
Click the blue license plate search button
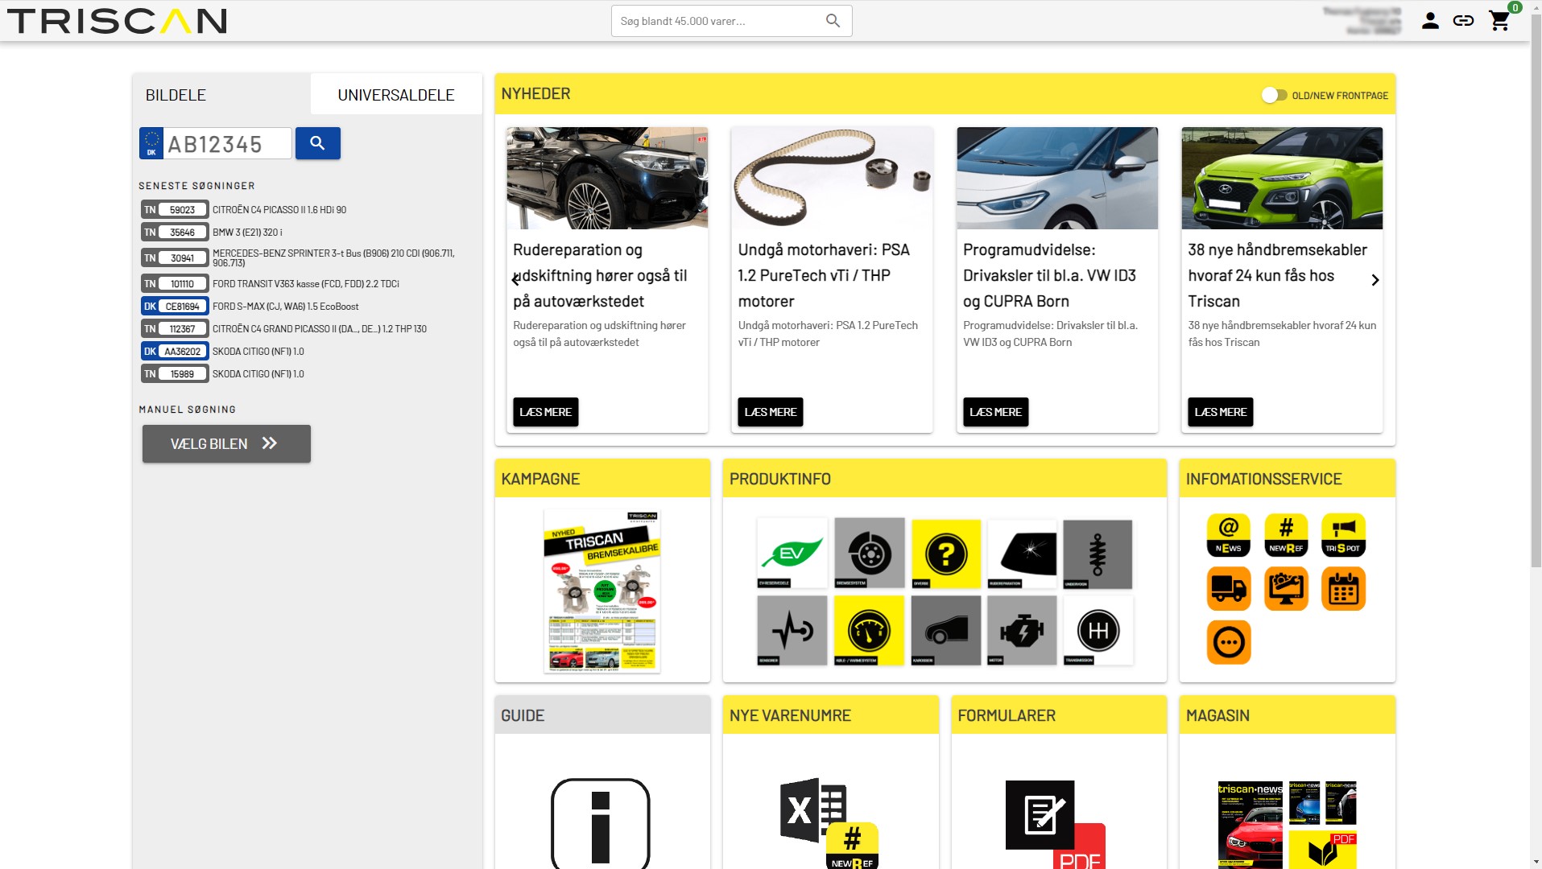[317, 143]
